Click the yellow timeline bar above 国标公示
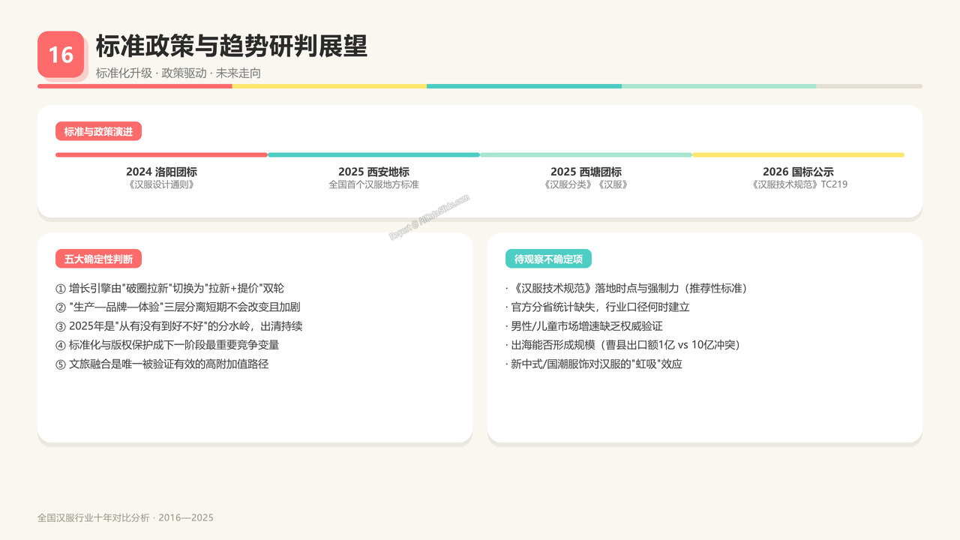Screen dimensions: 960x540 798,155
